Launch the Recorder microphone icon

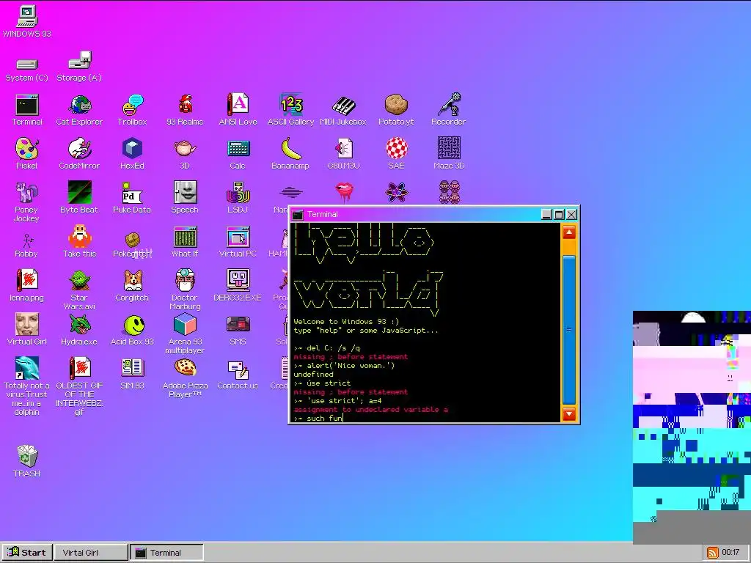point(448,110)
